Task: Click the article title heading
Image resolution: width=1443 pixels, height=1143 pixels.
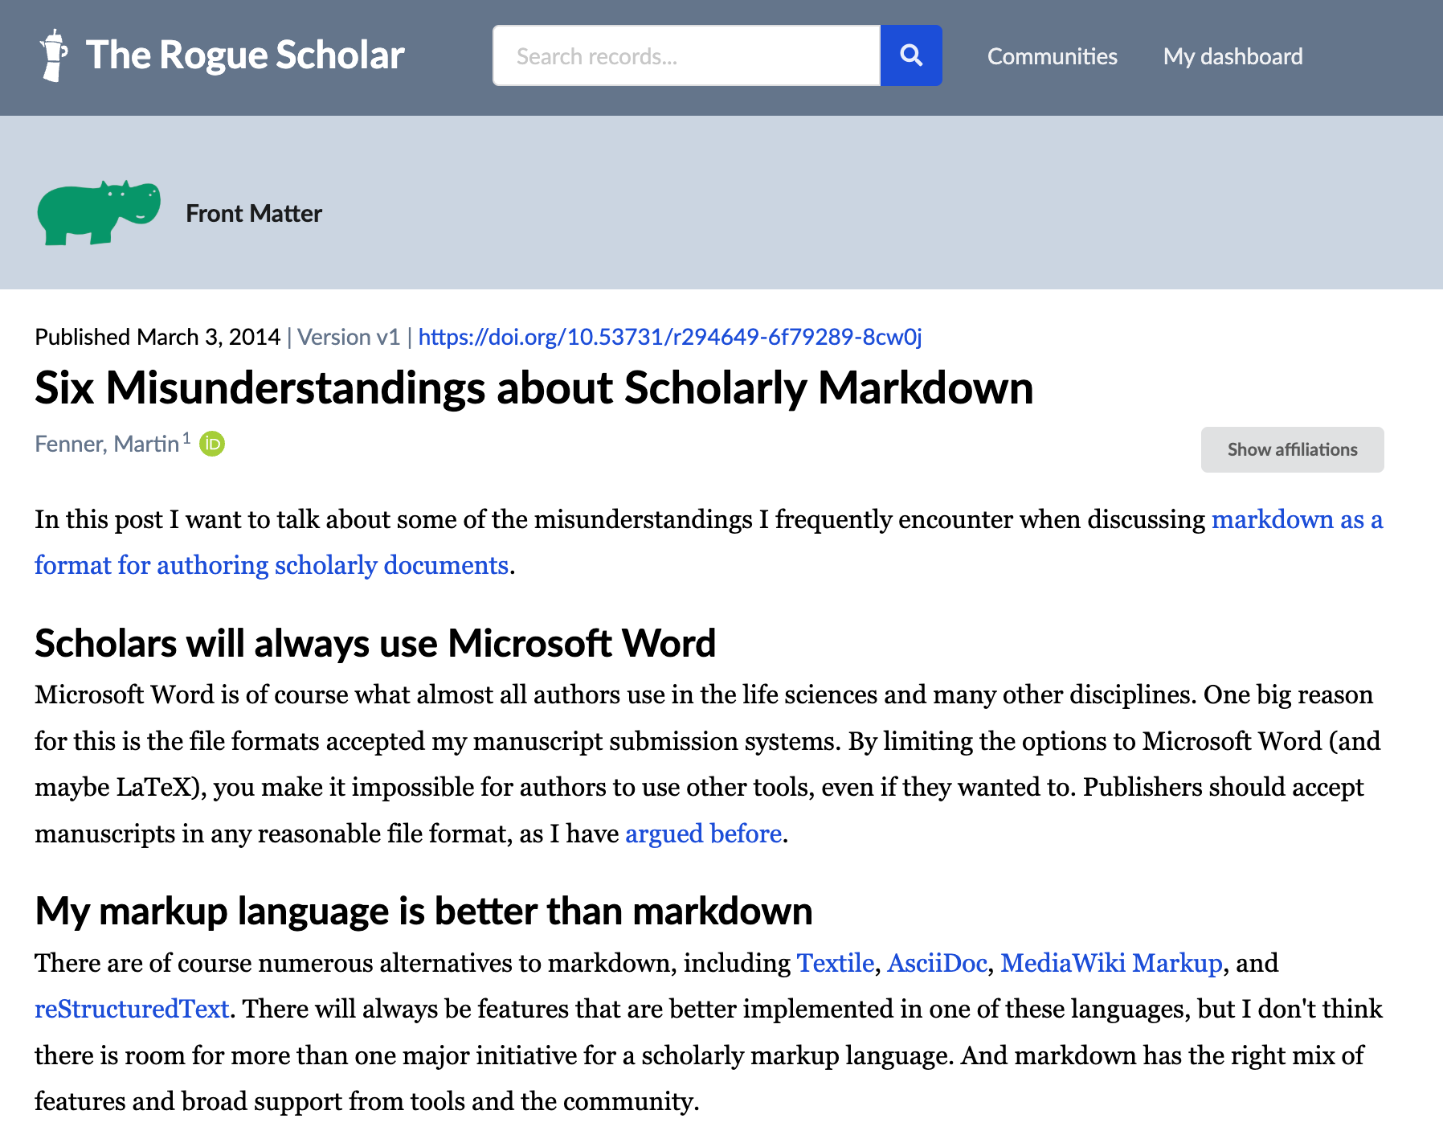Action: click(533, 388)
